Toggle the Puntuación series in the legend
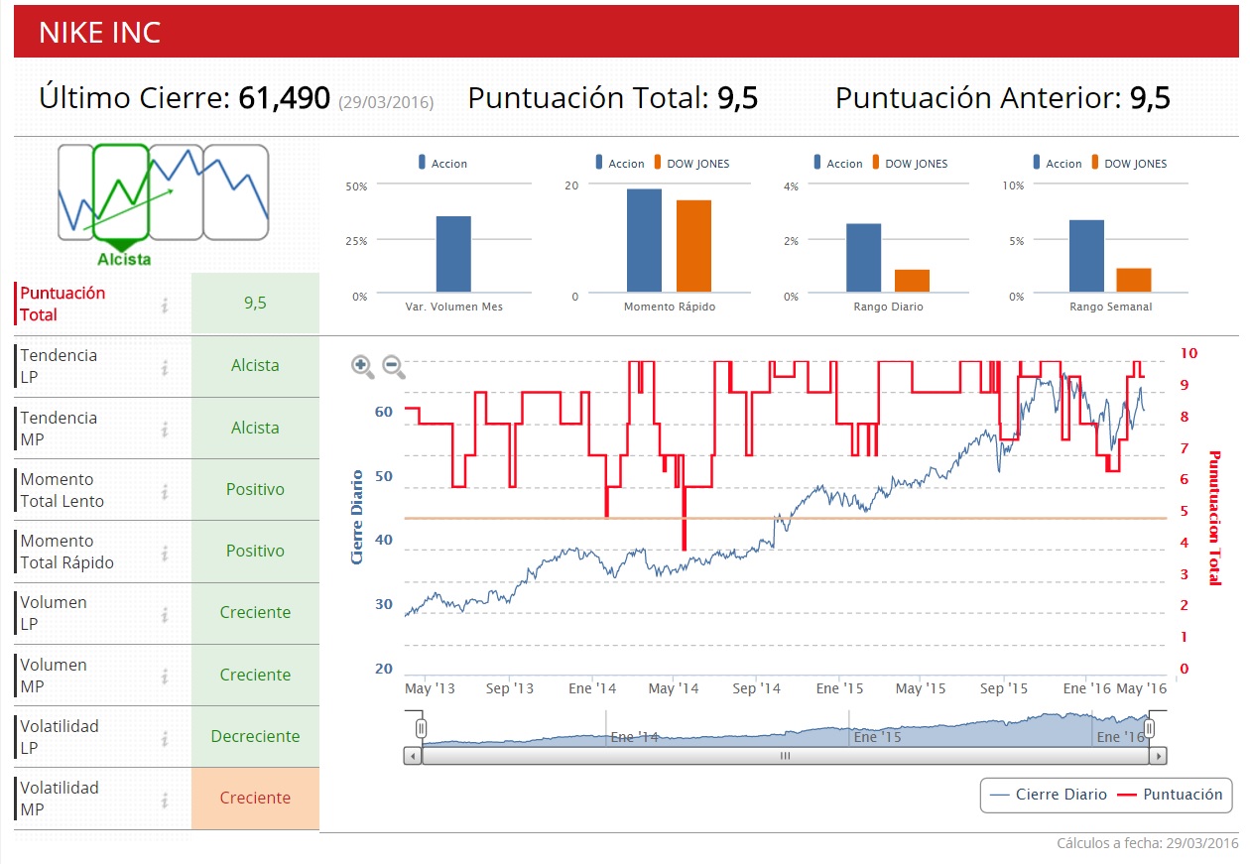 coord(1171,795)
